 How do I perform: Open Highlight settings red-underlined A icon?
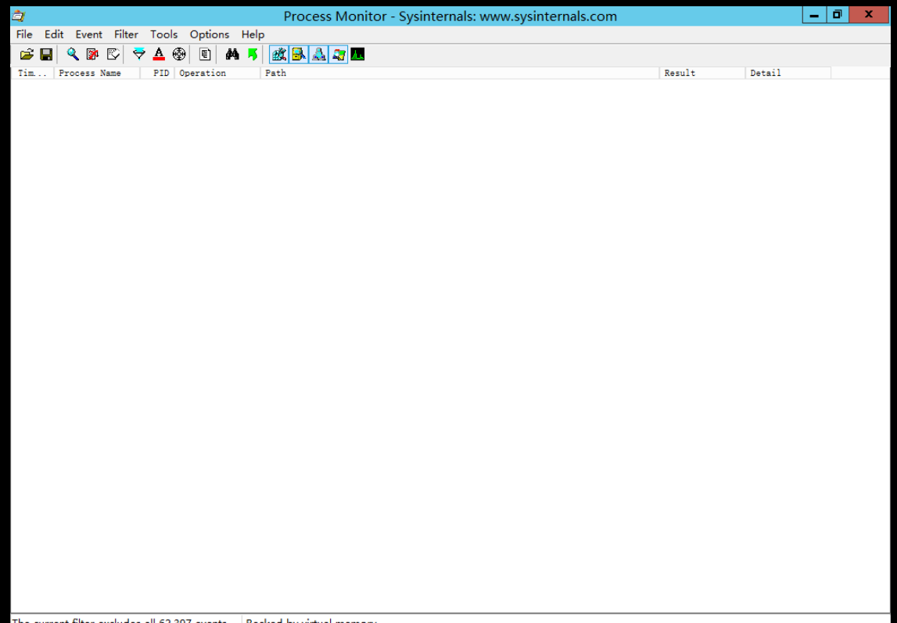click(159, 54)
